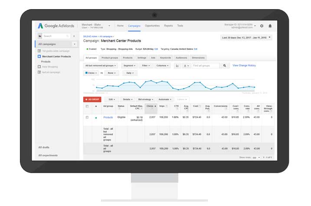311x206 pixels.
Task: Switch to the Settings tab
Action: pos(142,58)
